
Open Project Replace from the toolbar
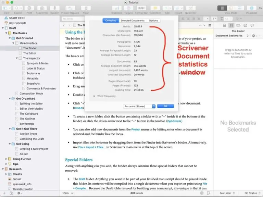(70, 8)
